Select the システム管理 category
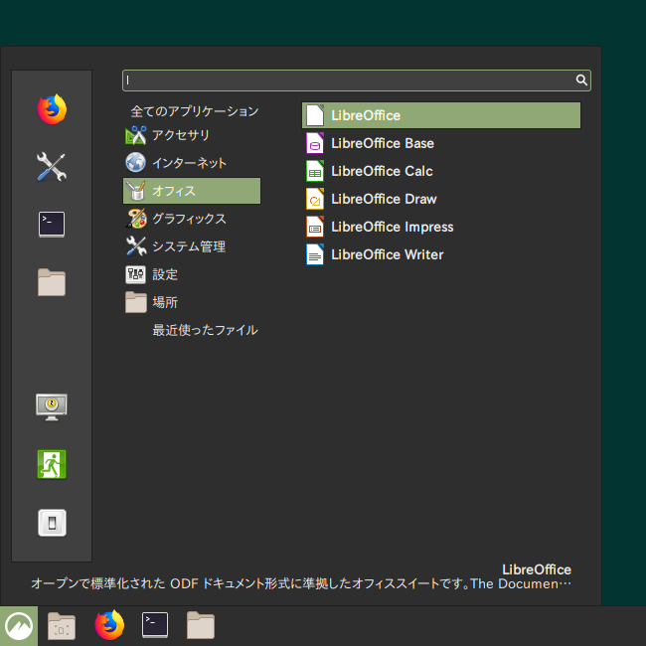646x646 pixels. click(192, 246)
